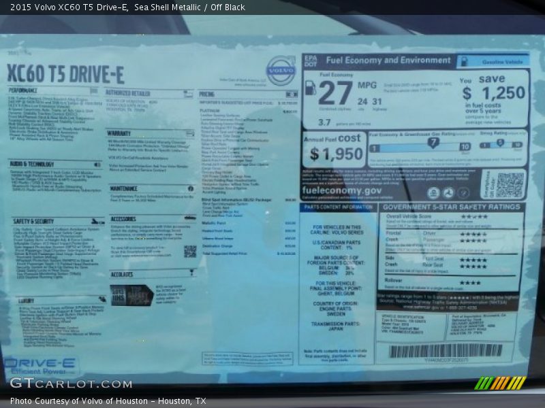This screenshot has height=408, width=545.
Task: Click the Accolades trophy icon
Action: tap(191, 273)
